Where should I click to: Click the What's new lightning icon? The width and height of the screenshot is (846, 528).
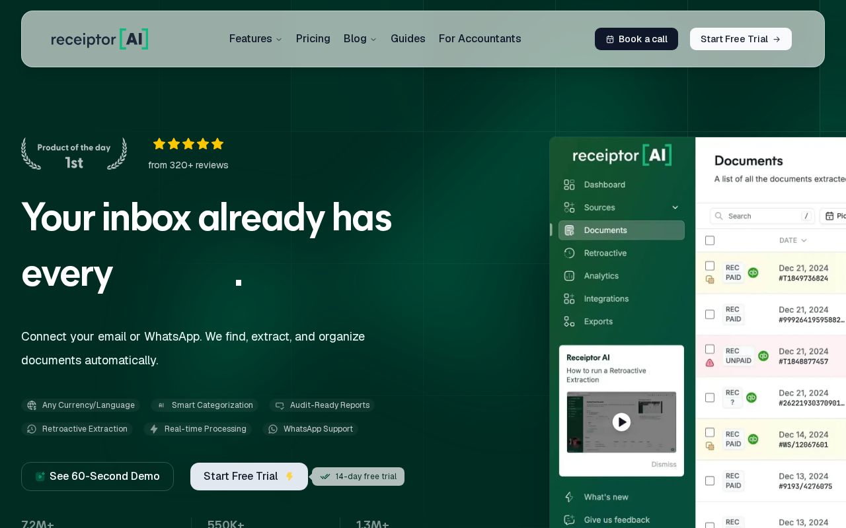click(x=569, y=497)
